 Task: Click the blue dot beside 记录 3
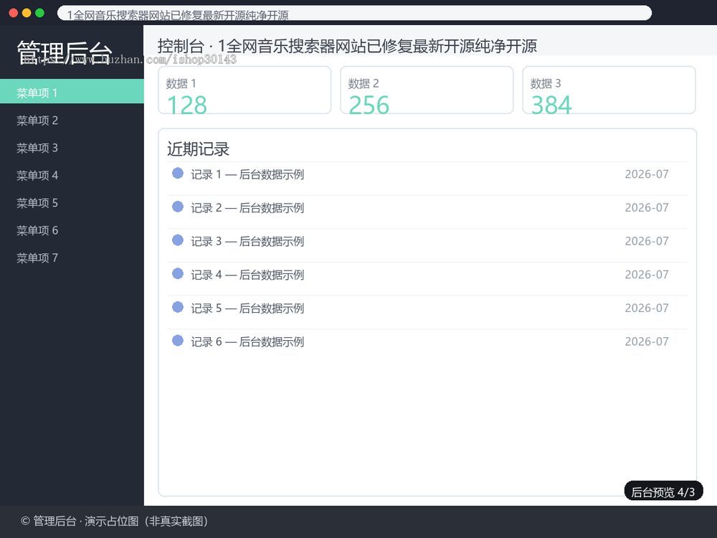[177, 240]
